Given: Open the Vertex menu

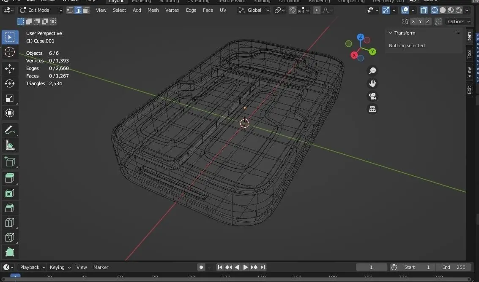Looking at the screenshot, I should coord(172,11).
